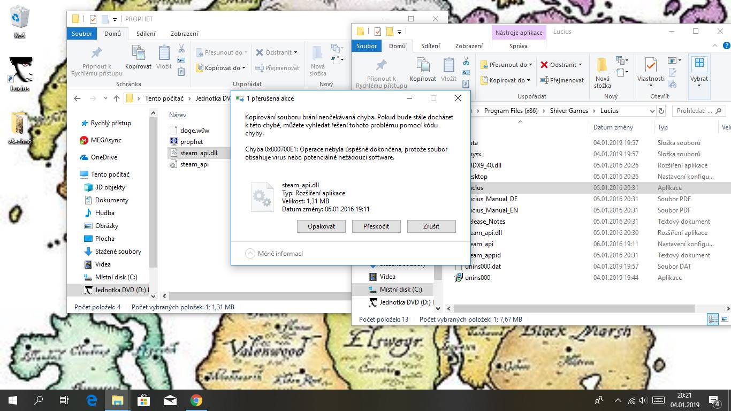Select Videa in Lucius window sidebar
The height and width of the screenshot is (411, 731).
[x=382, y=277]
